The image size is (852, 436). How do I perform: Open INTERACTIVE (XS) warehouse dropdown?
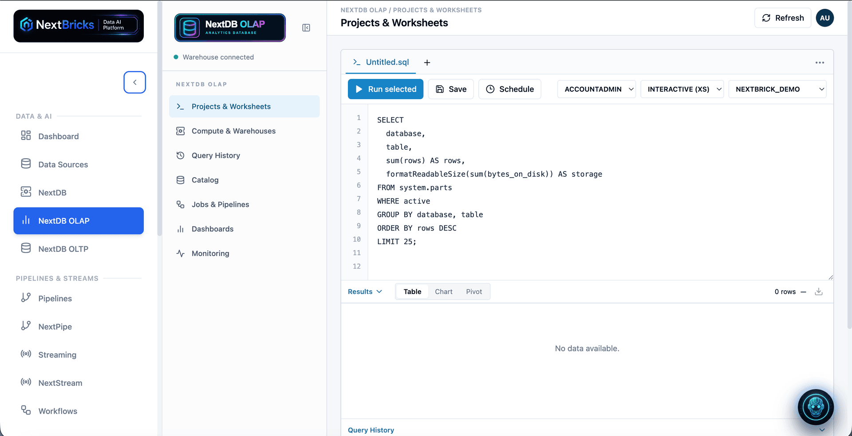[x=682, y=89]
